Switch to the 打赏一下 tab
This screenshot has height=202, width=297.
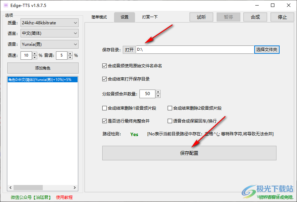[x=150, y=17]
